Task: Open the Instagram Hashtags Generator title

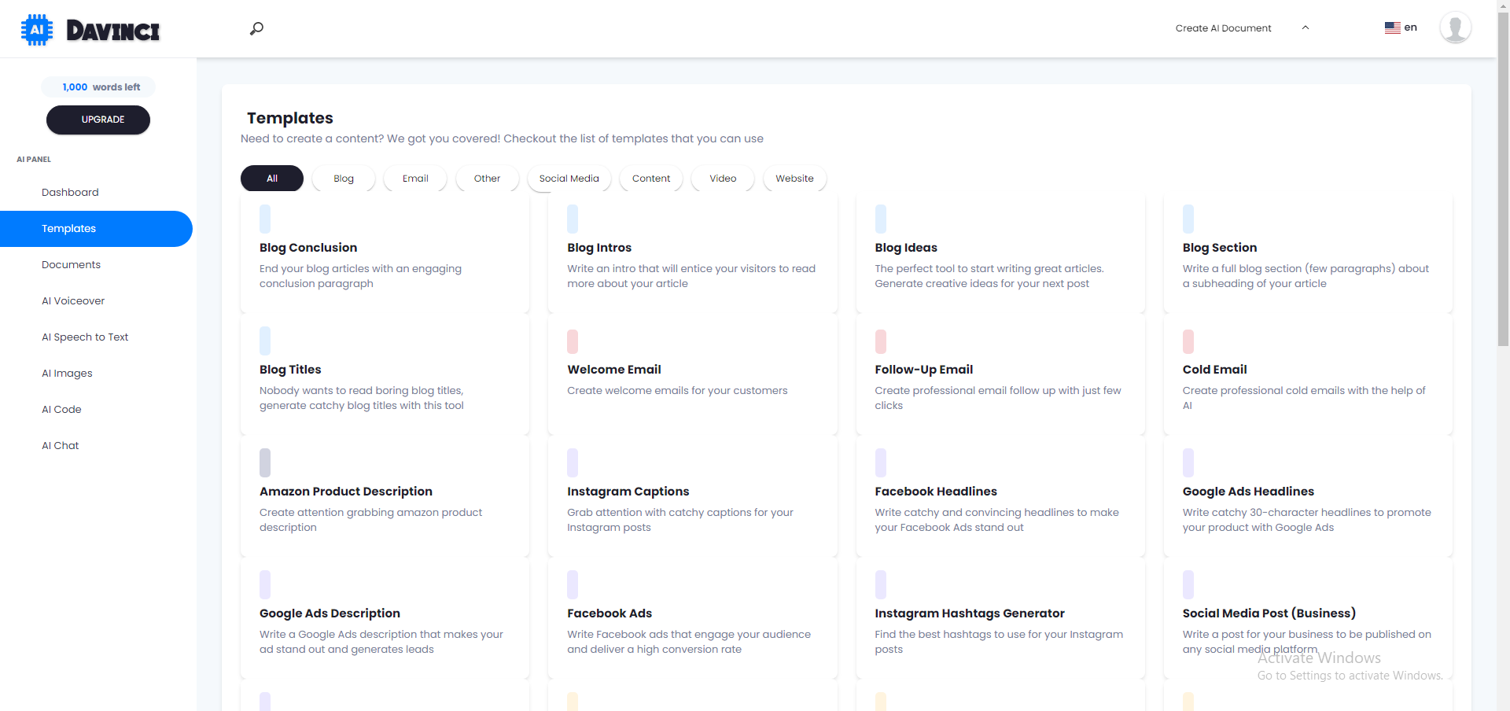Action: [x=970, y=613]
